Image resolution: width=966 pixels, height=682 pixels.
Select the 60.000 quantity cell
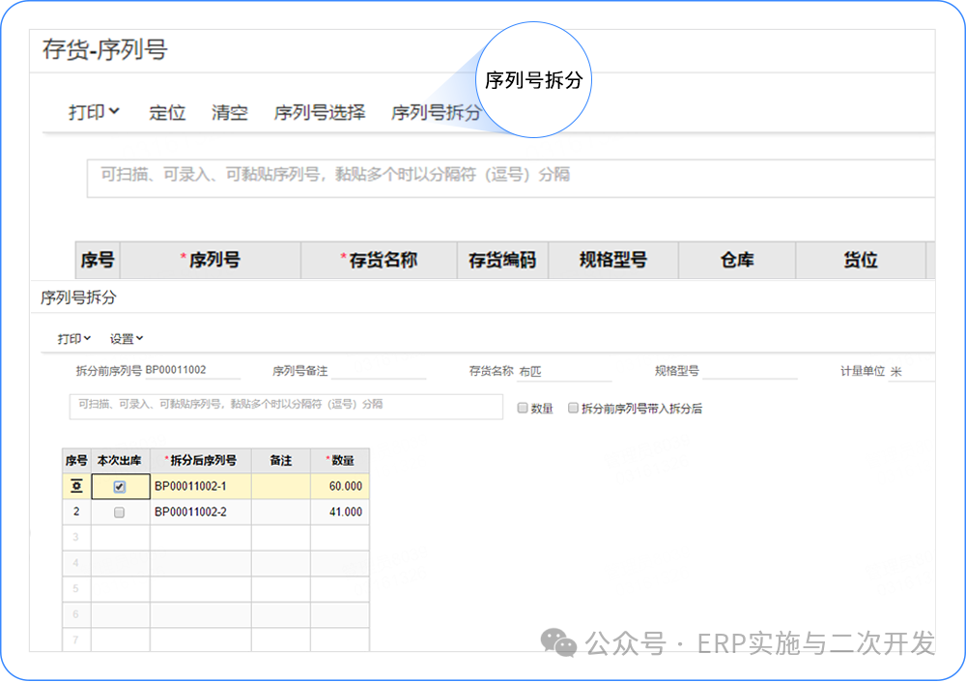pyautogui.click(x=339, y=487)
